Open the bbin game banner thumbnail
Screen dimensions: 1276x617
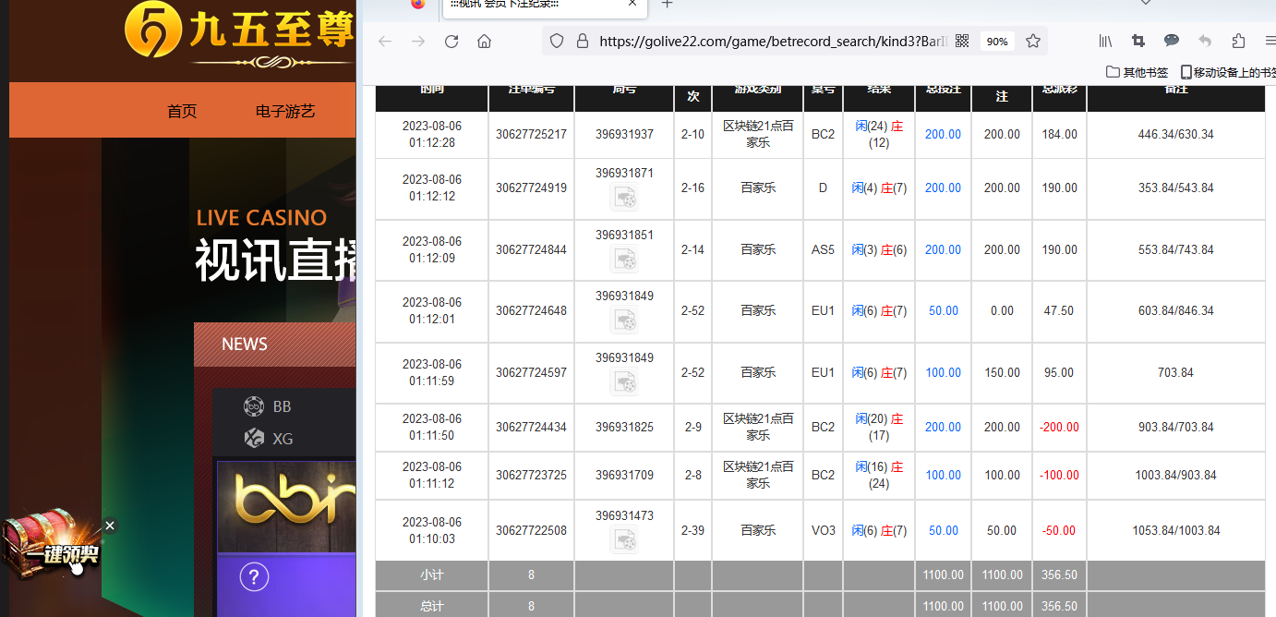pos(286,506)
